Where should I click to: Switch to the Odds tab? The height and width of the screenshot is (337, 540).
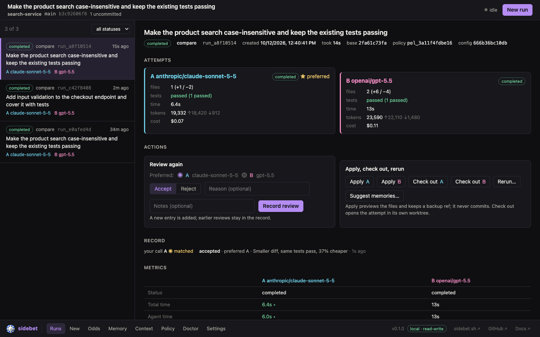(x=94, y=329)
